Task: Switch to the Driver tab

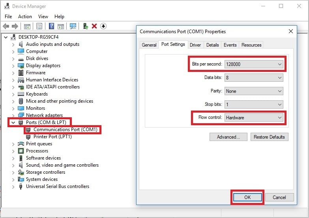Action: [195, 45]
